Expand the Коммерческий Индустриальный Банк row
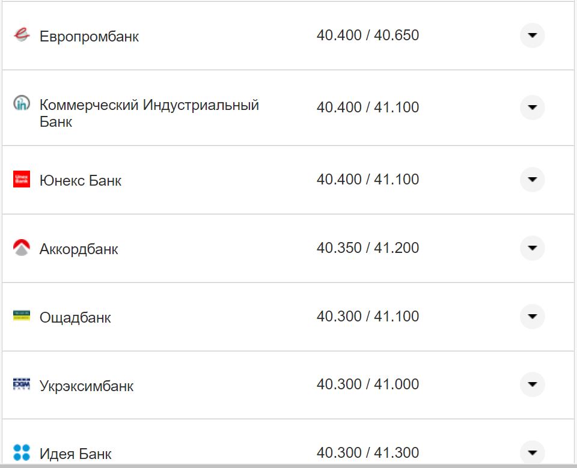577x468 pixels. (532, 108)
